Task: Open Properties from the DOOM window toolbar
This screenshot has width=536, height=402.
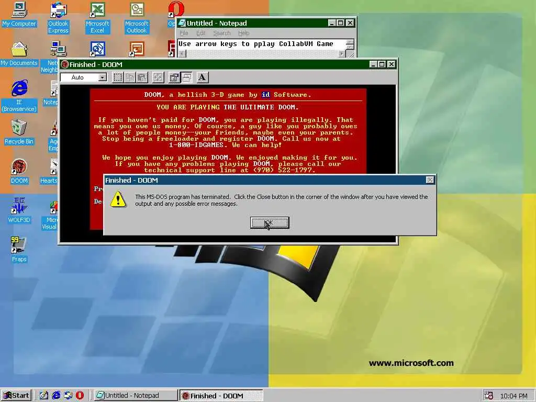Action: [x=174, y=77]
